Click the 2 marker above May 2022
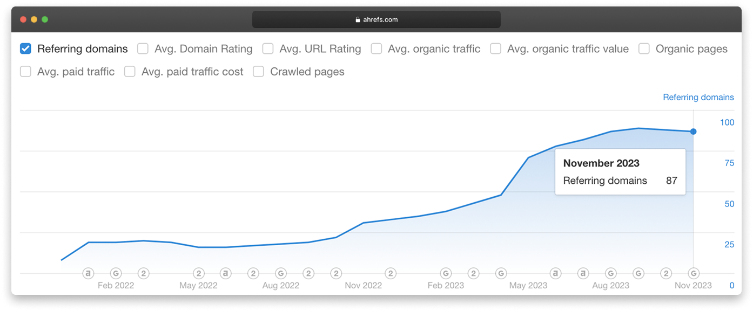Screen dimensions: 753x311 pyautogui.click(x=199, y=274)
